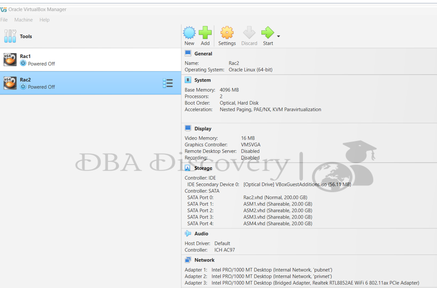This screenshot has width=437, height=288.
Task: Click the ASM1.vhd shareable disk entry
Action: click(278, 204)
